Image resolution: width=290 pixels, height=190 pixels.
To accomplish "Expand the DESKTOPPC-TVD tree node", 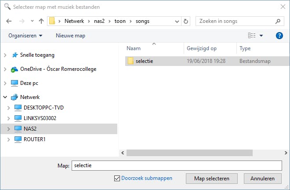I will [10, 108].
